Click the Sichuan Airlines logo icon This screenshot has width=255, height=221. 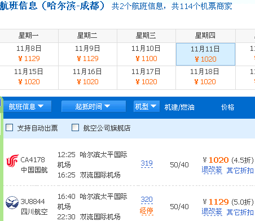[12, 202]
